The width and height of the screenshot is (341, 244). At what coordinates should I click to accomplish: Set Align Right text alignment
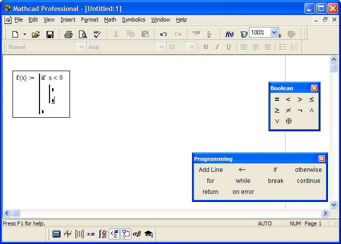(267, 47)
